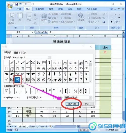Open header and footer (页眉和页脚)
Image resolution: width=126 pixels, height=133 pixels.
tap(94, 18)
